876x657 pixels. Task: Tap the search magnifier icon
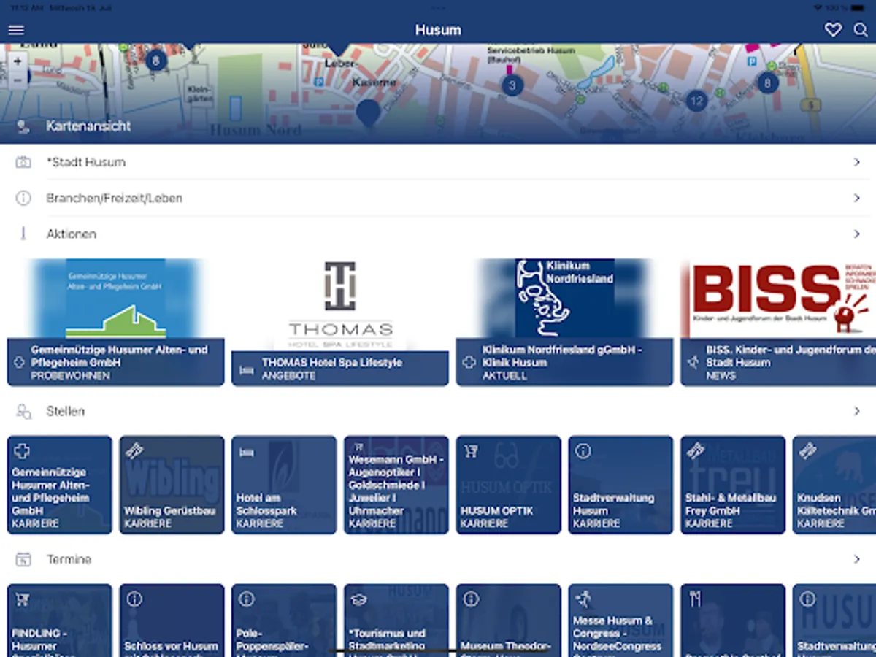pyautogui.click(x=861, y=30)
